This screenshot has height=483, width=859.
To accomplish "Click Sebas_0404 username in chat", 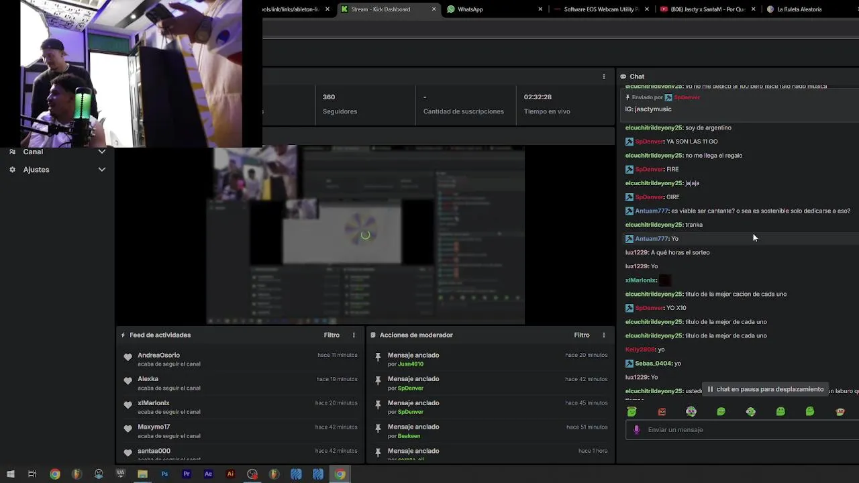I will click(x=654, y=364).
